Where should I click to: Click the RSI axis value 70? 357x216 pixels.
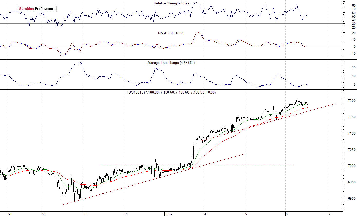[354, 9]
